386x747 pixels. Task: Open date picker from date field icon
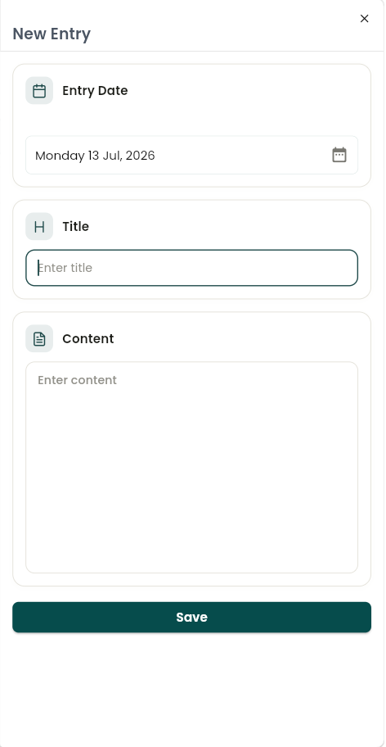pyautogui.click(x=339, y=155)
